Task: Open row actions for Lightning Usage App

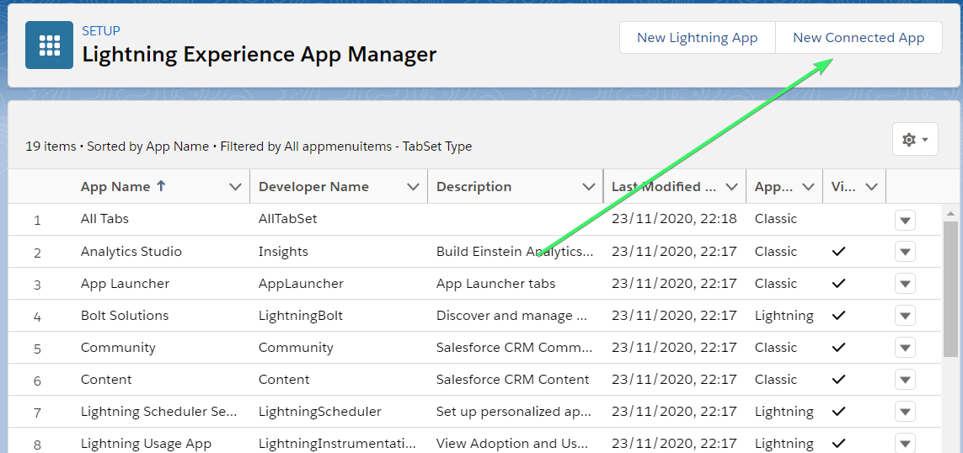Action: (x=905, y=443)
